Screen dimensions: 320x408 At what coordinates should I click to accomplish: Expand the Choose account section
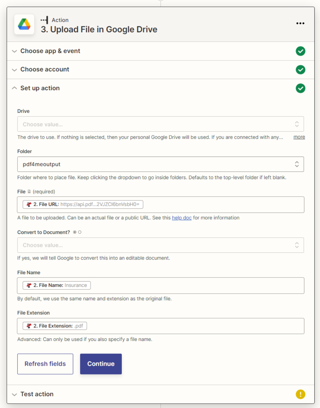pos(14,70)
